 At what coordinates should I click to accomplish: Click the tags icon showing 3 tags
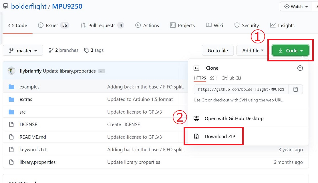86,51
